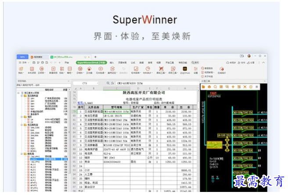Close the 项目导航 navigation panel
This screenshot has width=288, height=195.
coord(68,81)
